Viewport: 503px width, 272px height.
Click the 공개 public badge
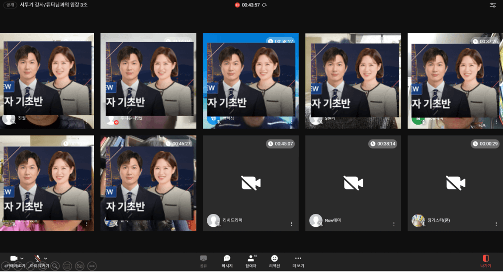coord(10,5)
